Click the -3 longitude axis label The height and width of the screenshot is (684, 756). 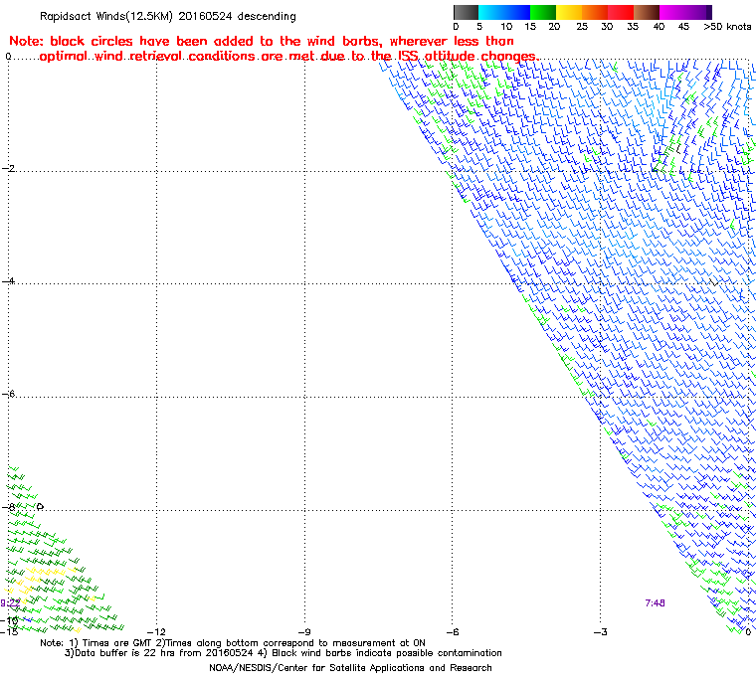point(600,631)
